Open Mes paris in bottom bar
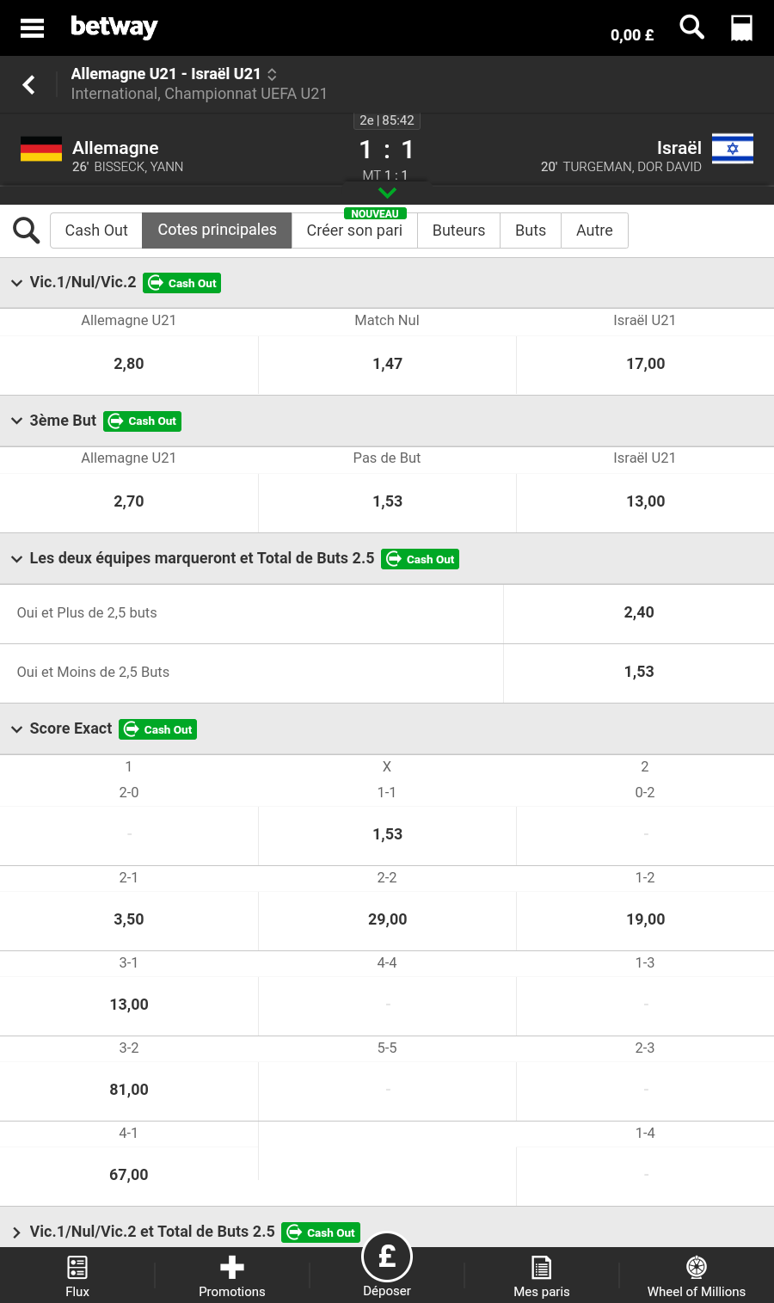 (542, 1275)
